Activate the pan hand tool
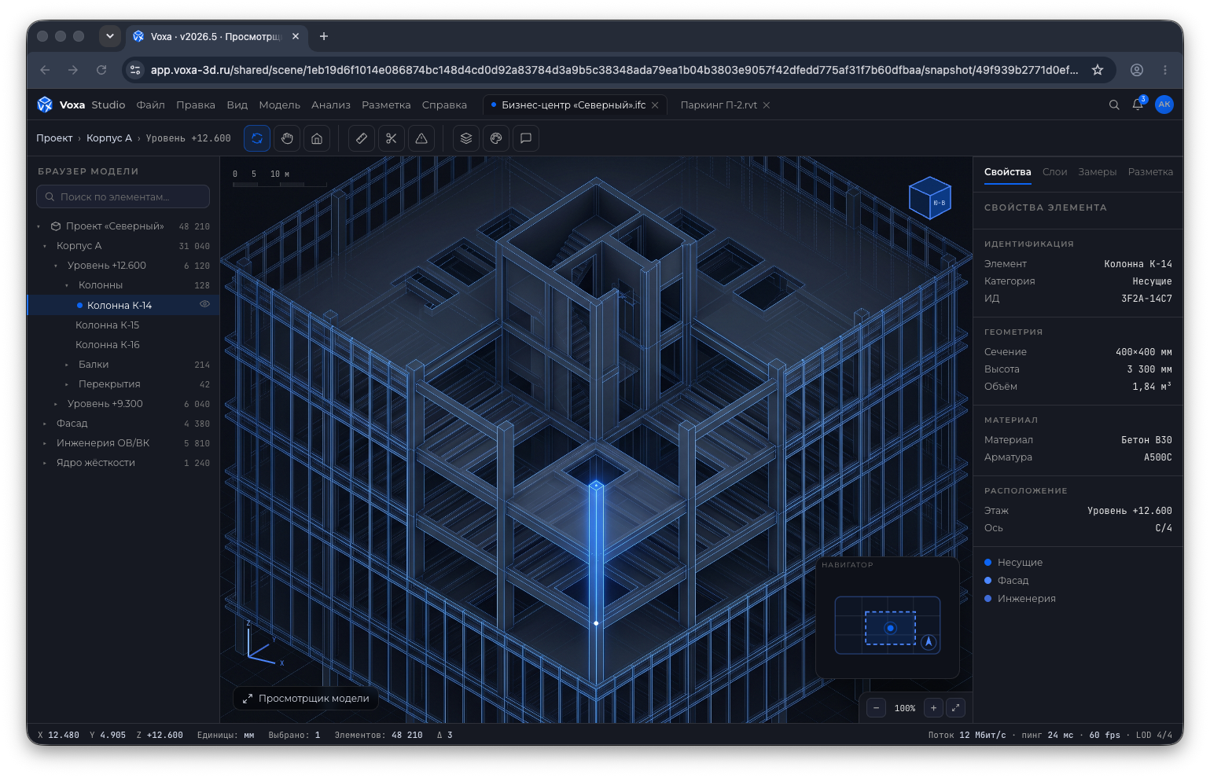1210x778 pixels. [x=287, y=138]
